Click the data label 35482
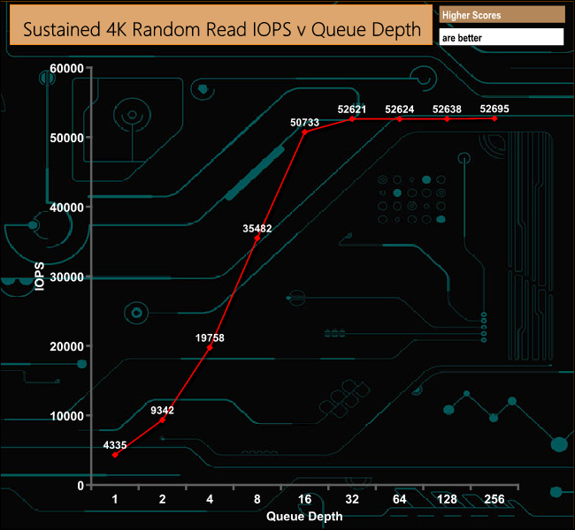The image size is (575, 530). 257,229
